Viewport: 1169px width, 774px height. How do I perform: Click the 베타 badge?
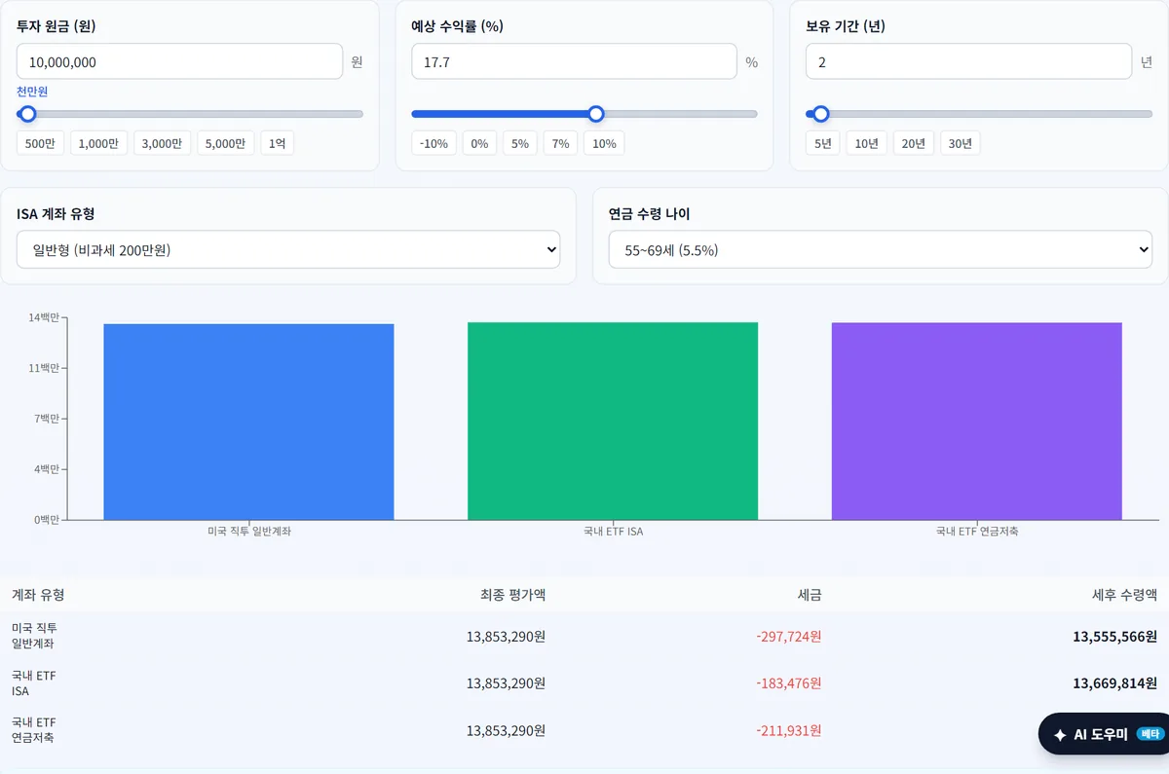click(x=1150, y=734)
